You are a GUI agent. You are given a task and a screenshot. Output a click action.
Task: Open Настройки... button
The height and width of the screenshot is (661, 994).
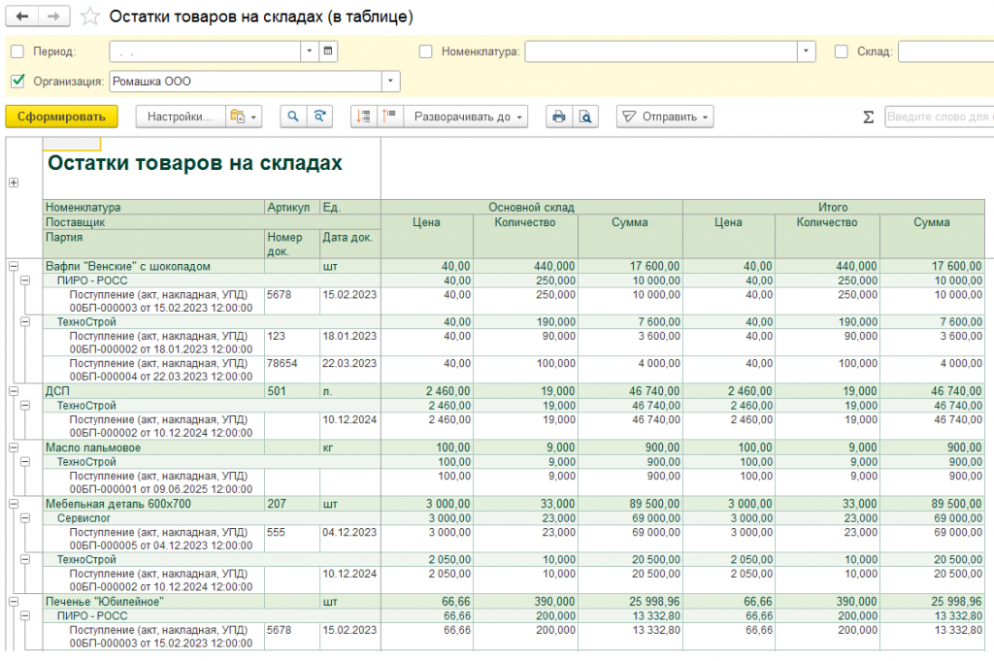(180, 116)
